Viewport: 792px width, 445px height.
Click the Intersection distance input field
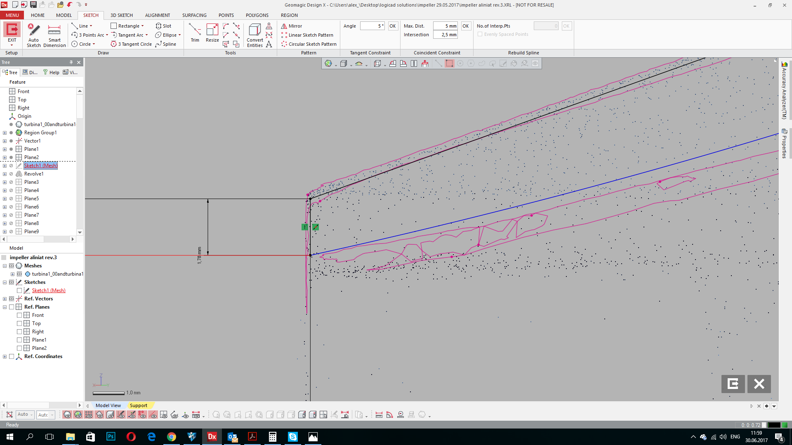pyautogui.click(x=445, y=35)
